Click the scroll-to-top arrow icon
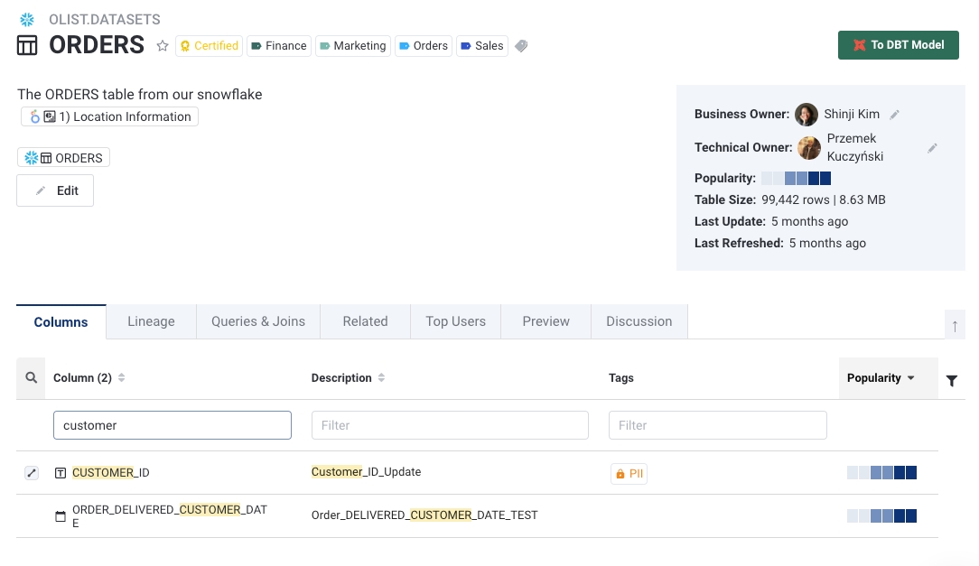The width and height of the screenshot is (979, 566). point(955,325)
